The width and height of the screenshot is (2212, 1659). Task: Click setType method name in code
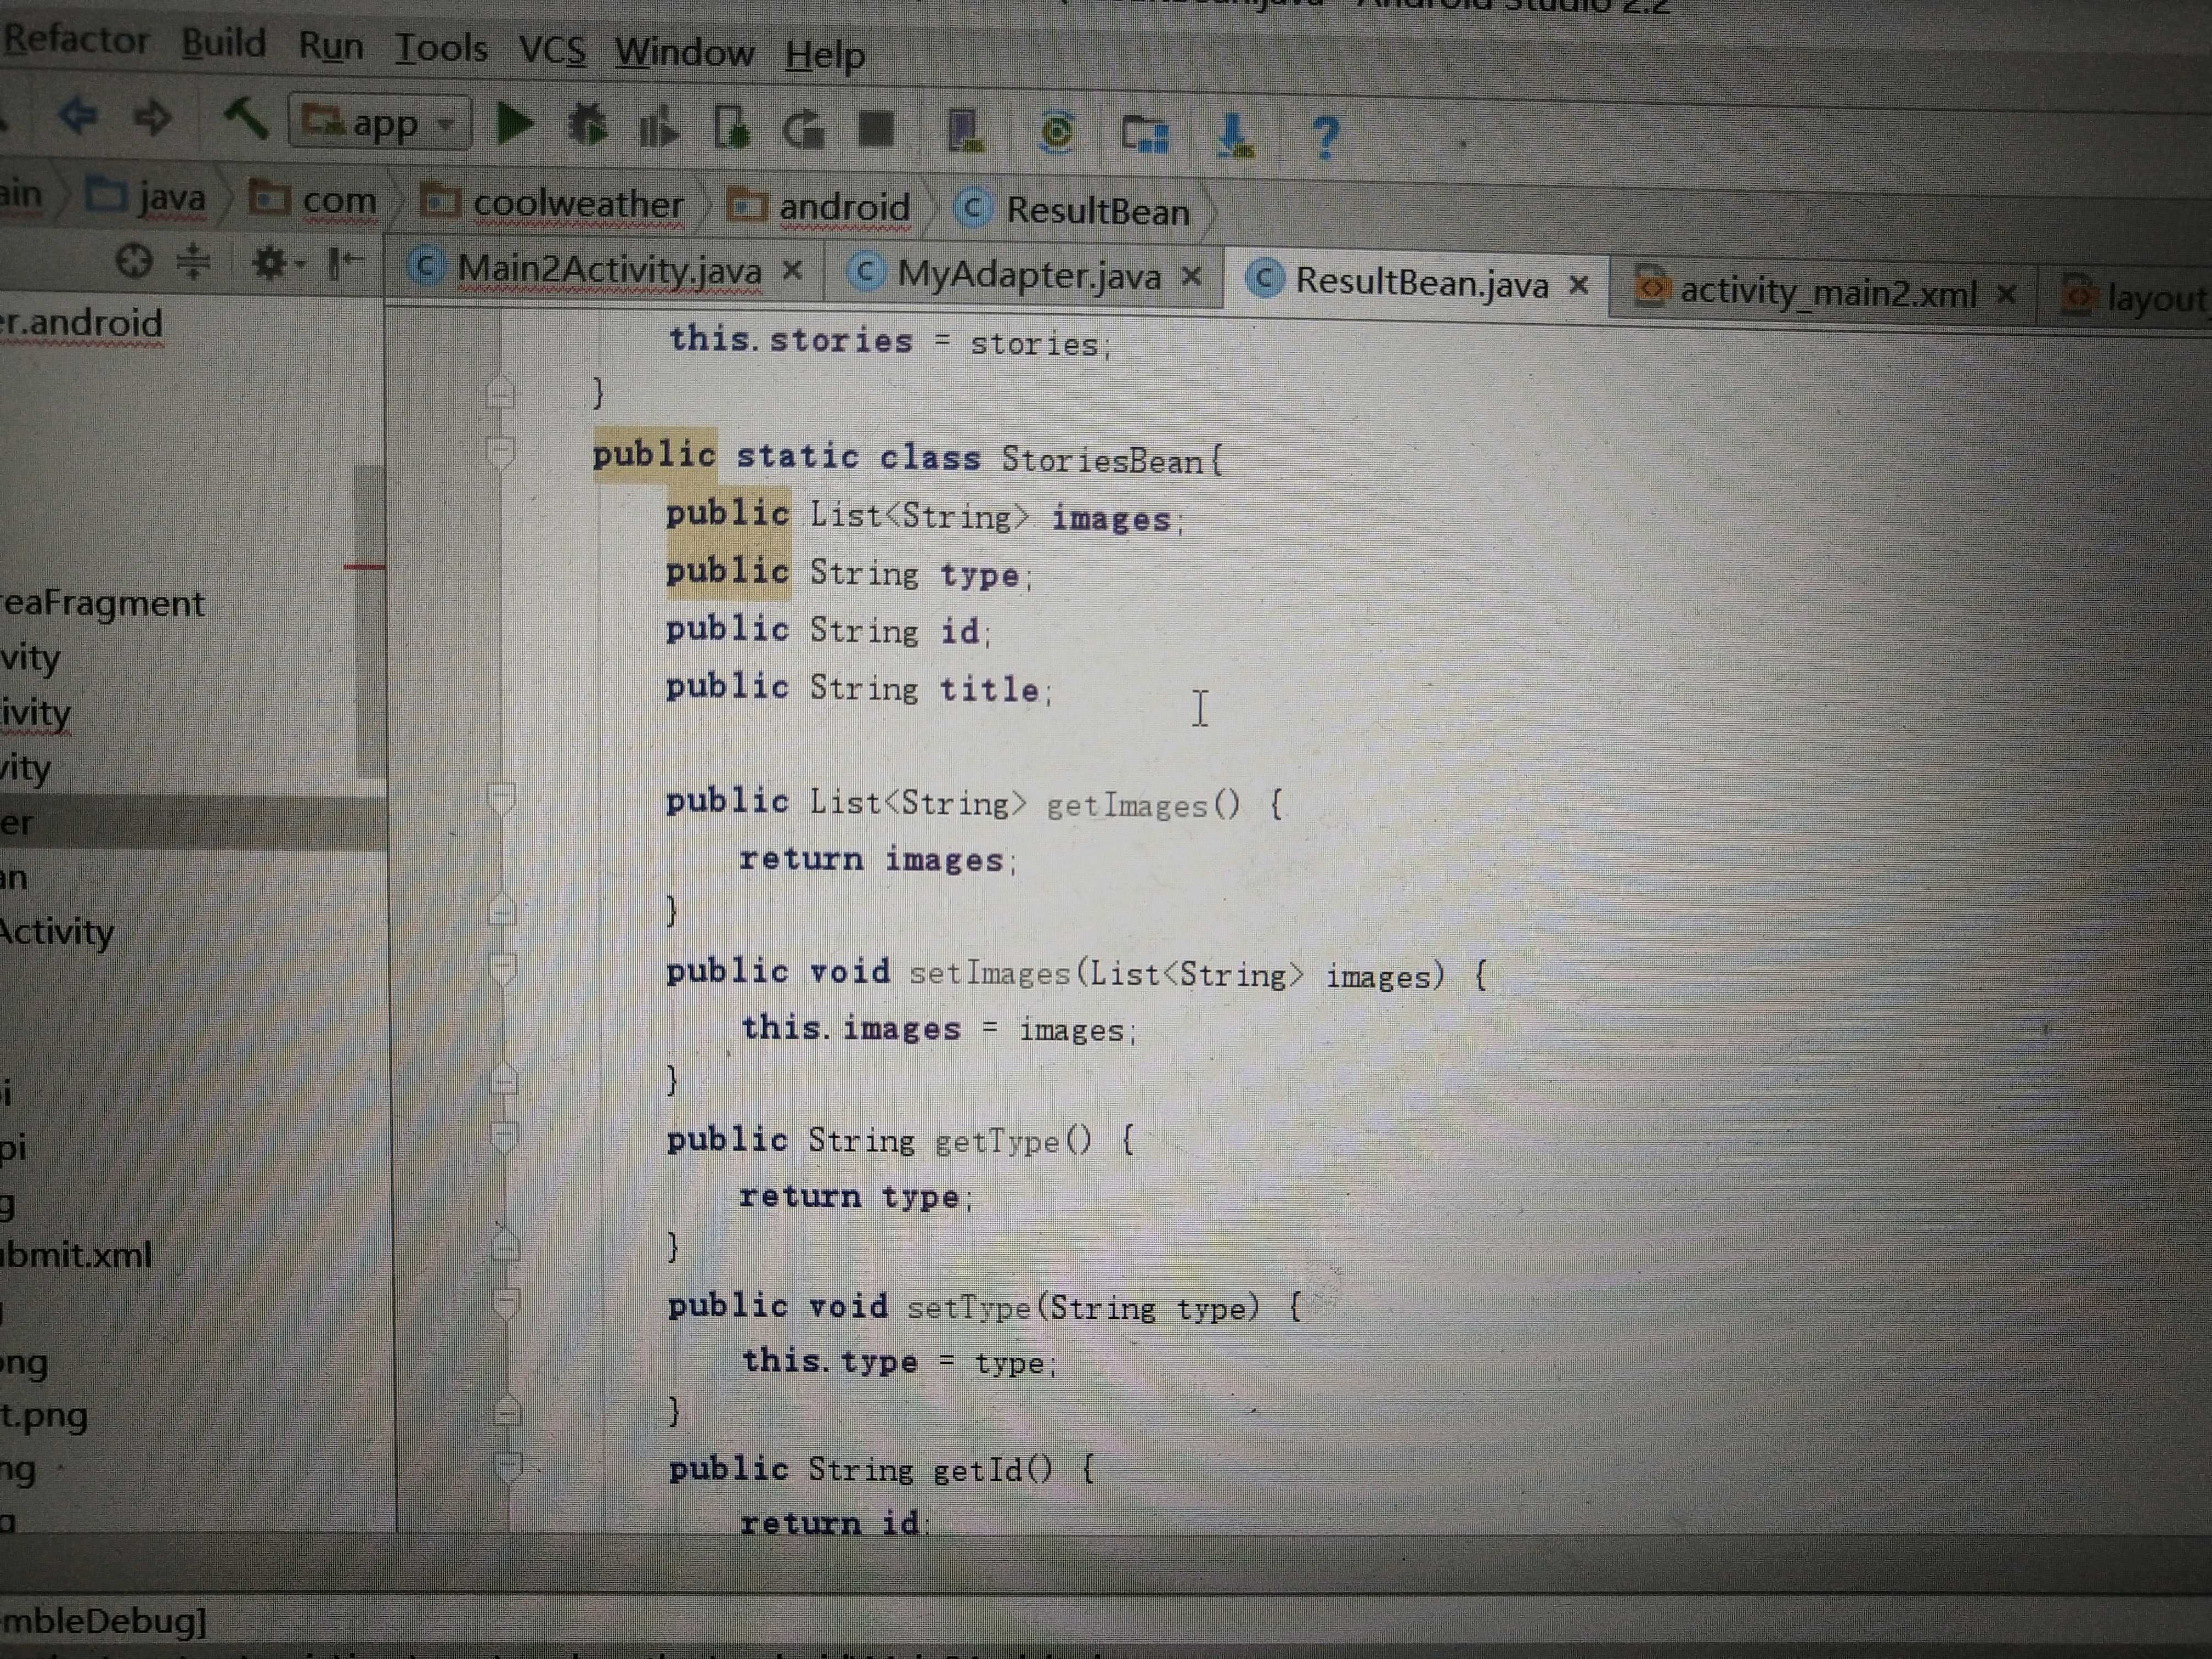(x=969, y=1307)
